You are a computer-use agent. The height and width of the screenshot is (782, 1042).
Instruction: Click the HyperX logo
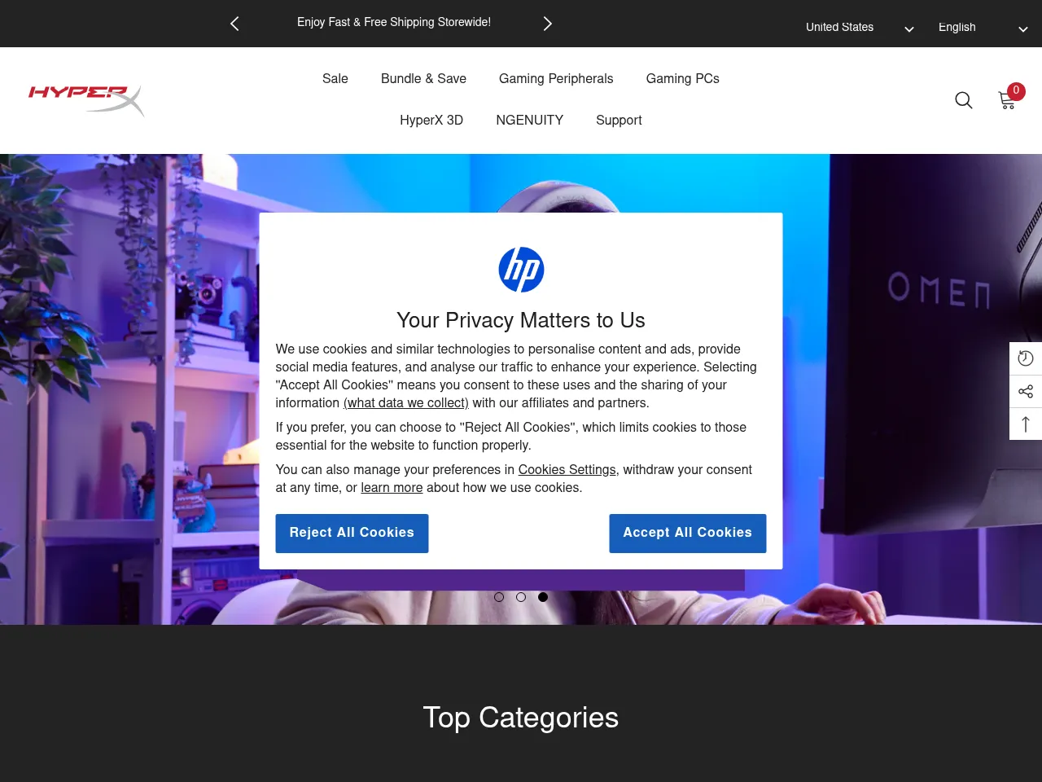pos(86,100)
